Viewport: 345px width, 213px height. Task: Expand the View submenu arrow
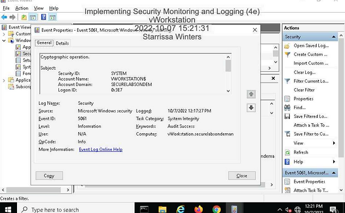tap(334, 143)
